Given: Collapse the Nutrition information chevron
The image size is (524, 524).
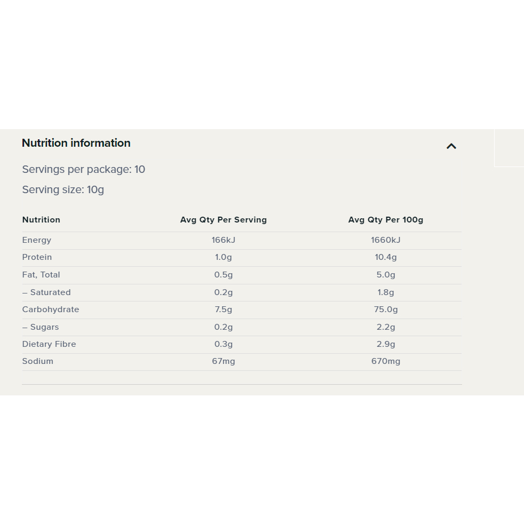Looking at the screenshot, I should click(x=451, y=146).
